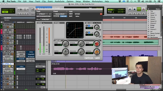Viewport: 163px width, 91px height.
Task: Click the orange THRESH knob
Action: click(x=97, y=52)
